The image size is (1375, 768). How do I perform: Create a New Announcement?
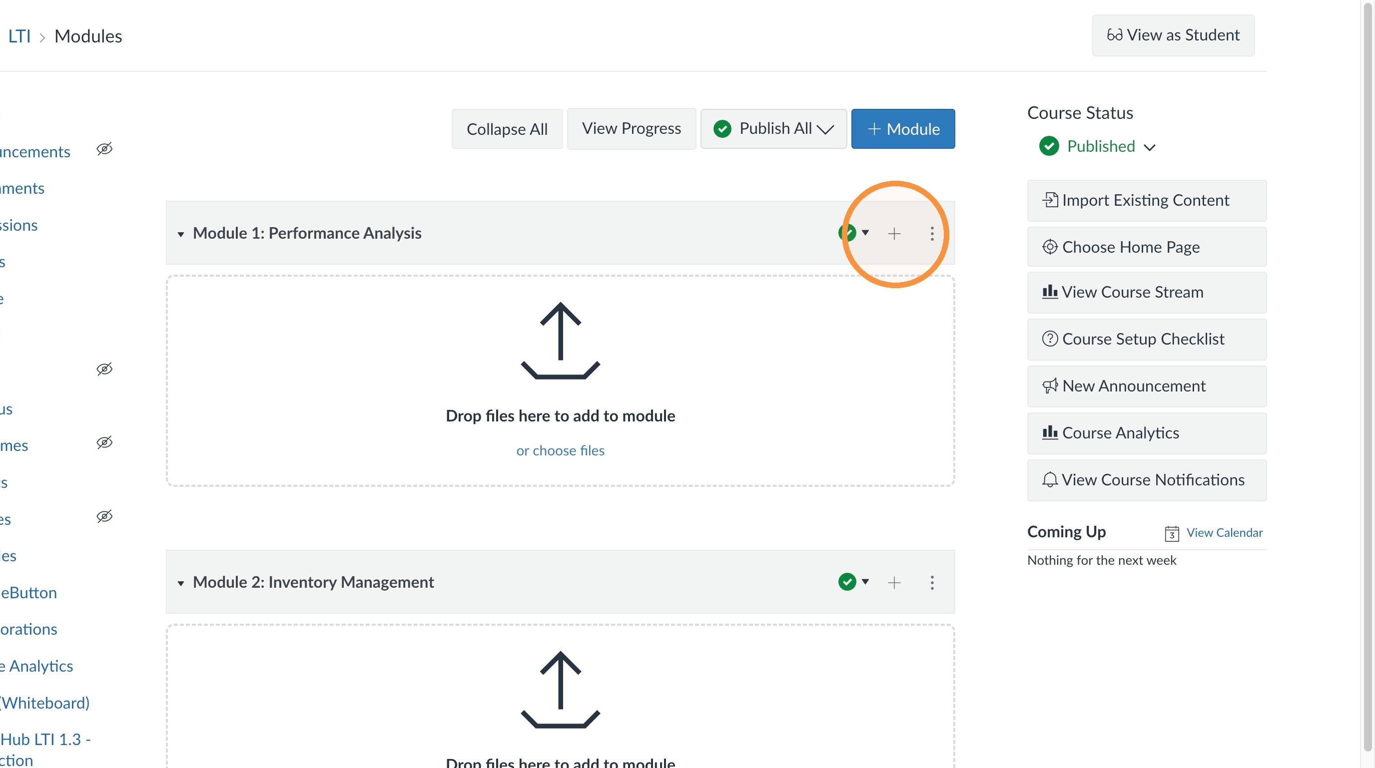(1147, 386)
